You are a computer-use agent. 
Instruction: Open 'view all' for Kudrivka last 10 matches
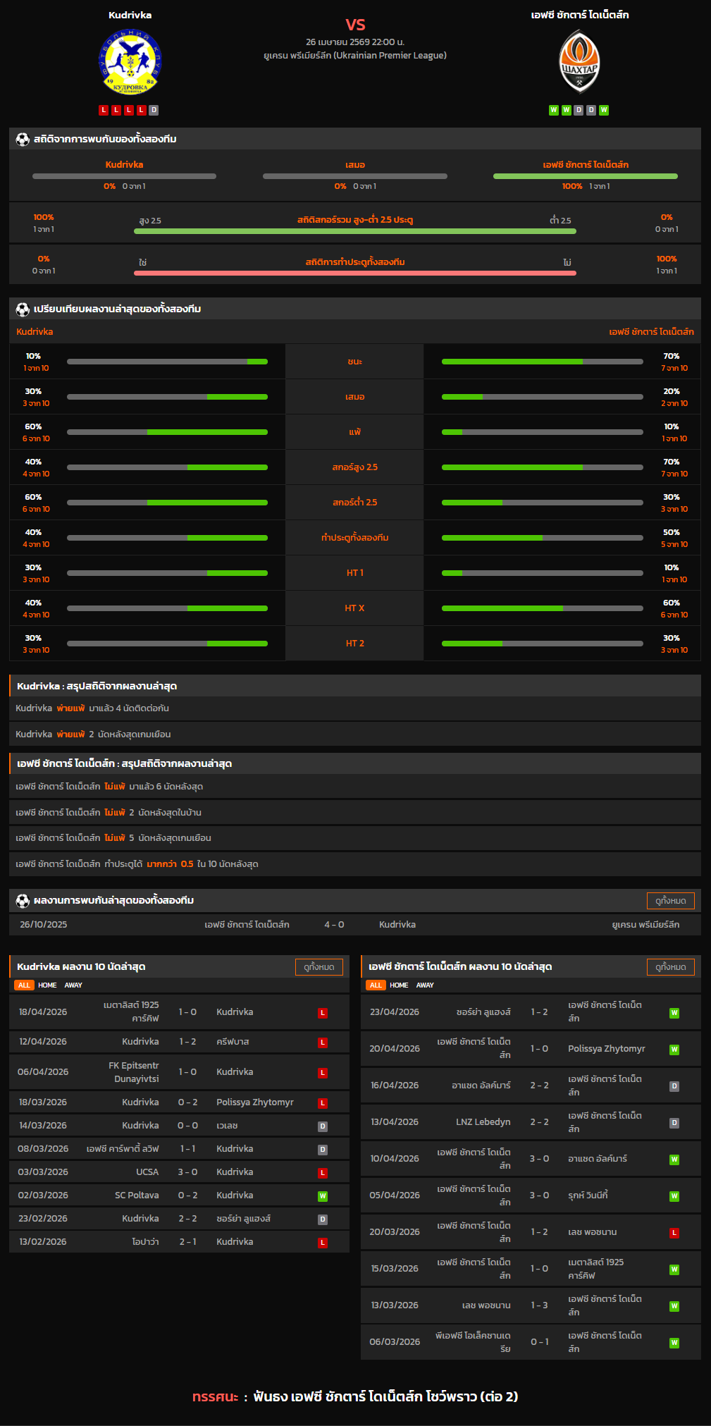coord(319,967)
